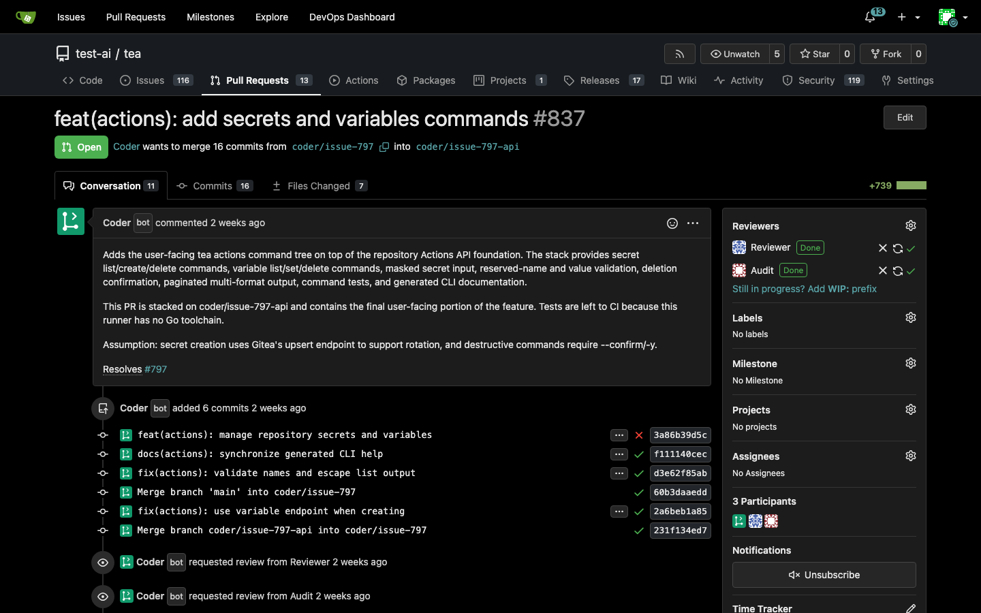
Task: Click the RSS feed button
Action: point(679,54)
